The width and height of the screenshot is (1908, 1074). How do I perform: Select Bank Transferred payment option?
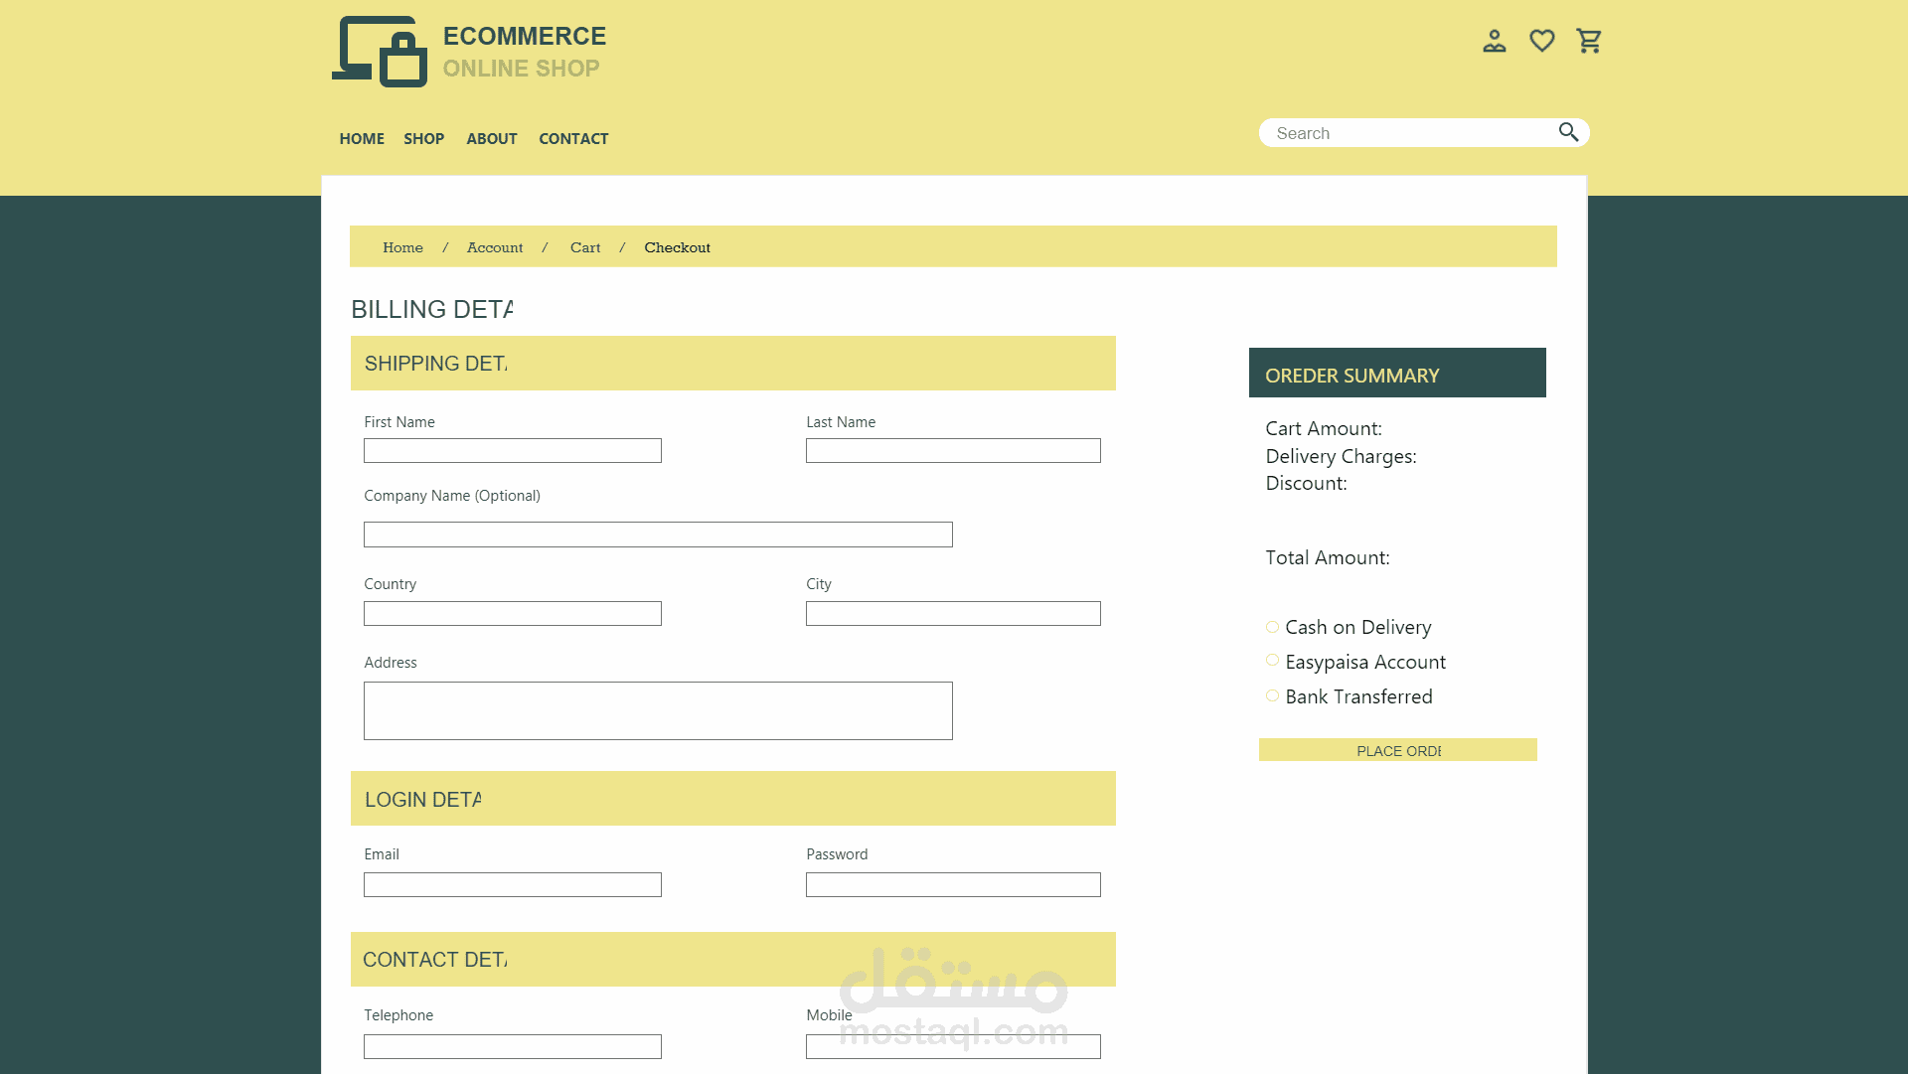click(x=1272, y=695)
